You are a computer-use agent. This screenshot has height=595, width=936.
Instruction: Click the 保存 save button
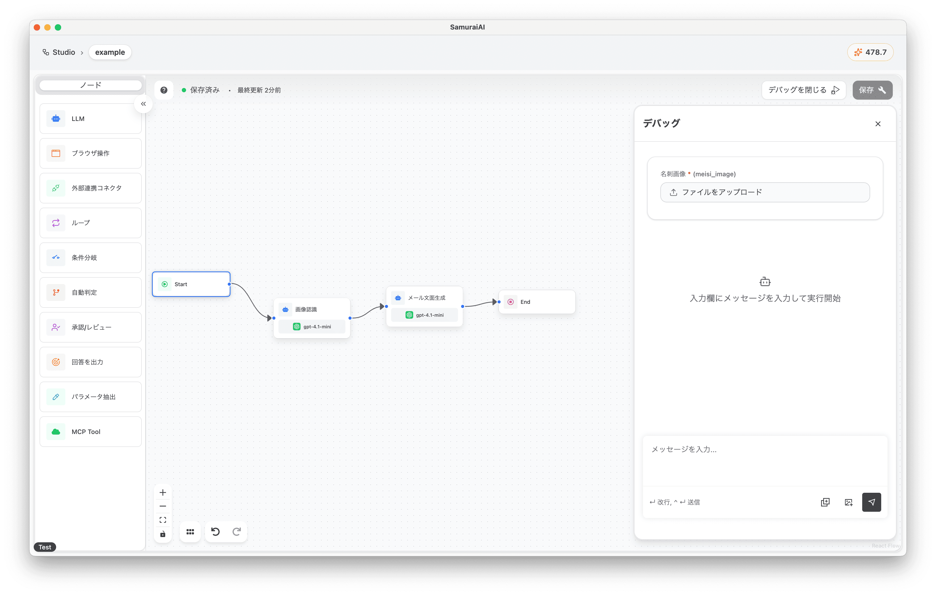point(872,90)
